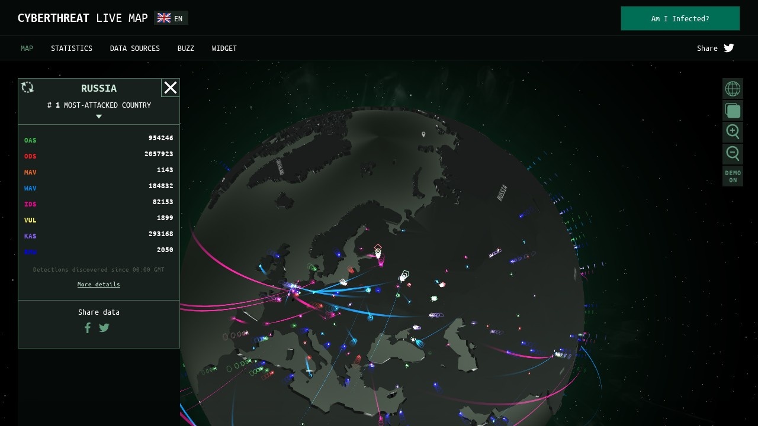
Task: Go to Data Sources page
Action: 135,49
